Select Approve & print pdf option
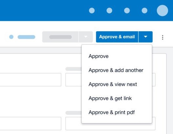Image resolution: width=173 pixels, height=134 pixels. click(x=112, y=112)
